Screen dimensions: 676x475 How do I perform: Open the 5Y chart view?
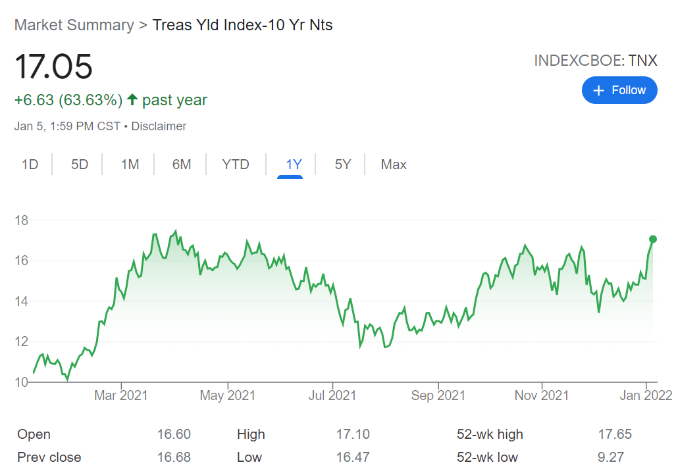(343, 164)
